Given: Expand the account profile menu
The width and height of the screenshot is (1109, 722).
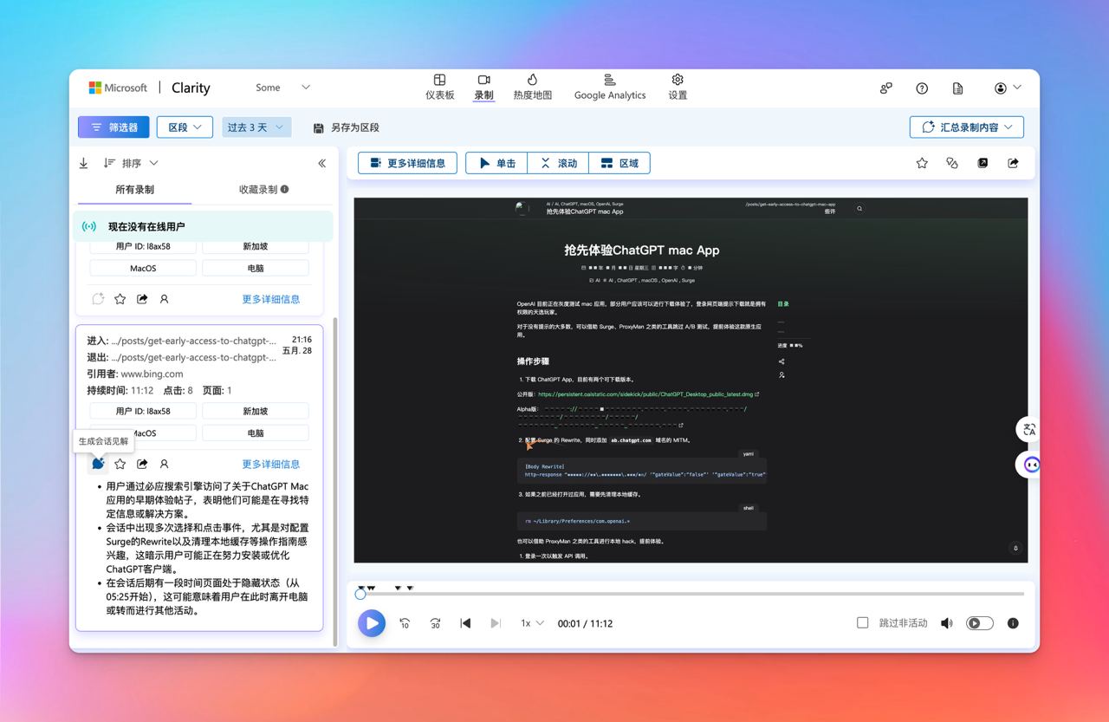Looking at the screenshot, I should pyautogui.click(x=1008, y=88).
